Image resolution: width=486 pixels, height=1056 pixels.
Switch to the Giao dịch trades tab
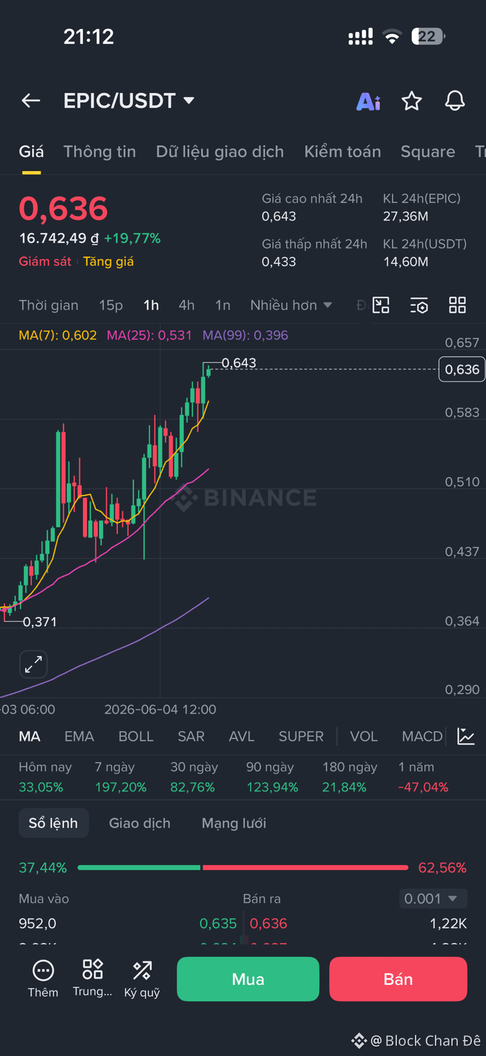coord(140,823)
